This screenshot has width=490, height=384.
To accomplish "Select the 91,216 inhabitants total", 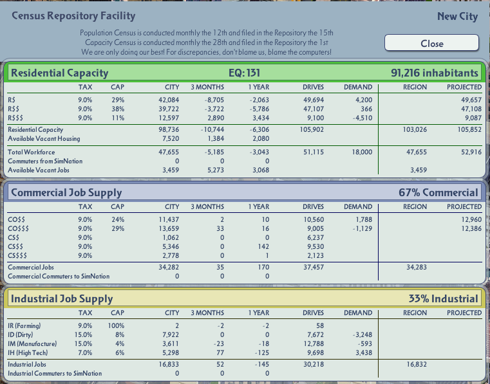I will (435, 73).
